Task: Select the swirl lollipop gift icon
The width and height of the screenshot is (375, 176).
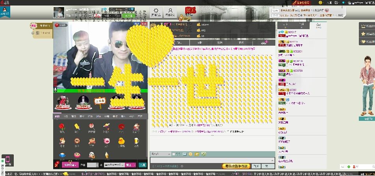Action: [91, 127]
